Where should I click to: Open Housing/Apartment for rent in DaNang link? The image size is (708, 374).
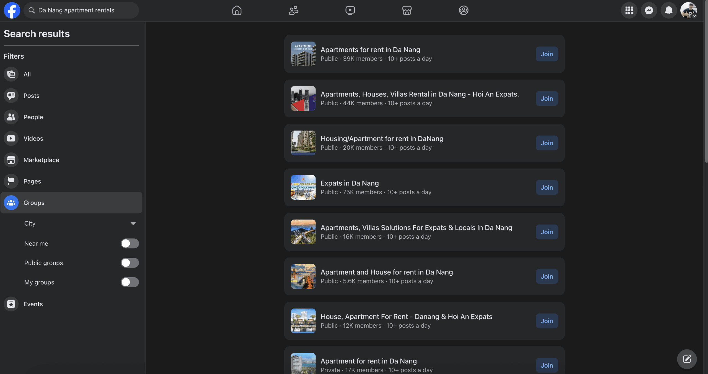(382, 139)
